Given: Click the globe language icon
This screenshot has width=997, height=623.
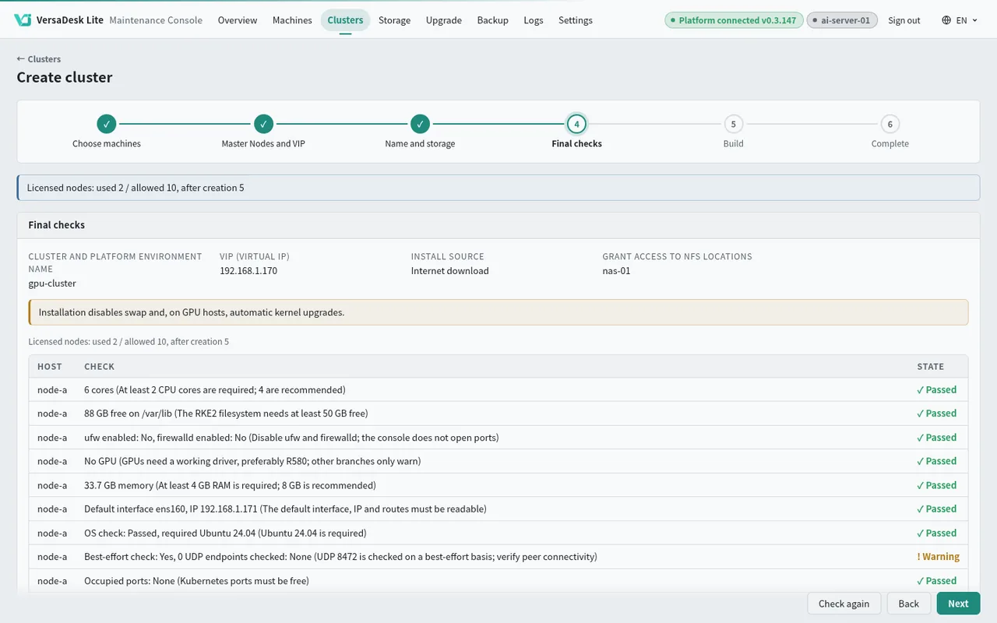Looking at the screenshot, I should tap(946, 20).
